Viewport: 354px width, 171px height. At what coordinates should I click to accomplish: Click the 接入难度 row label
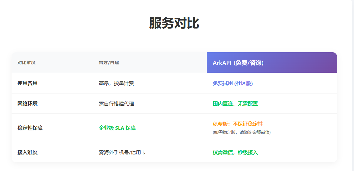27,152
